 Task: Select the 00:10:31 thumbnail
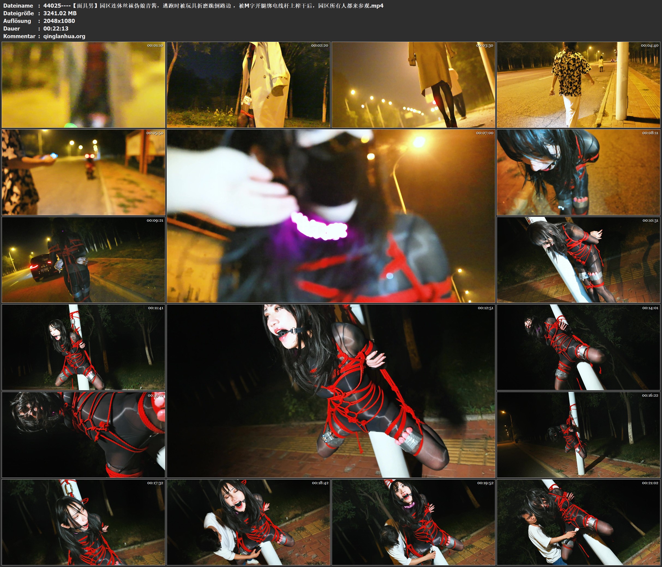point(578,260)
